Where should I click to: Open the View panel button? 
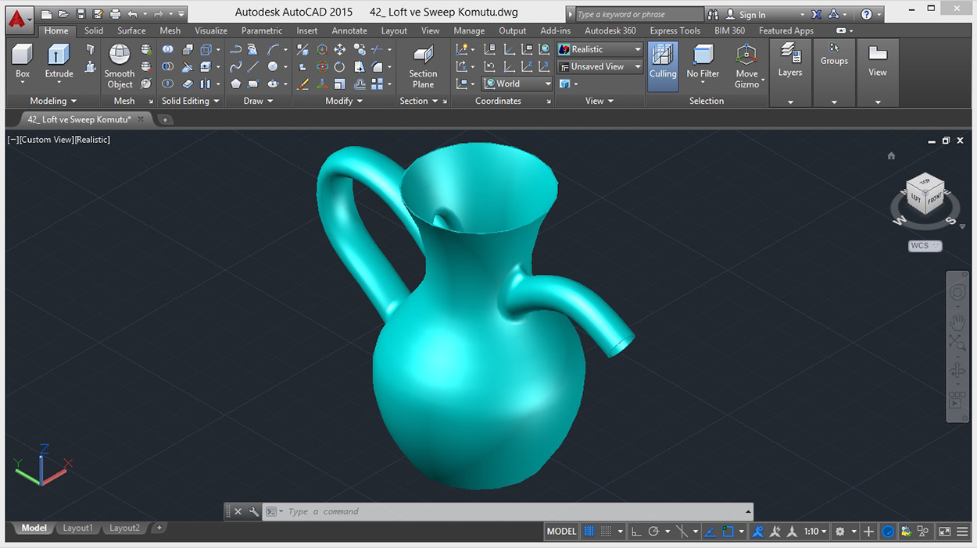pos(878,61)
